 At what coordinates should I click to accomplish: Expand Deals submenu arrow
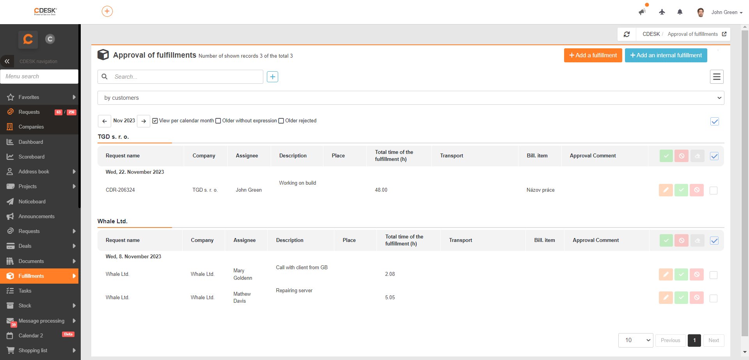[74, 246]
